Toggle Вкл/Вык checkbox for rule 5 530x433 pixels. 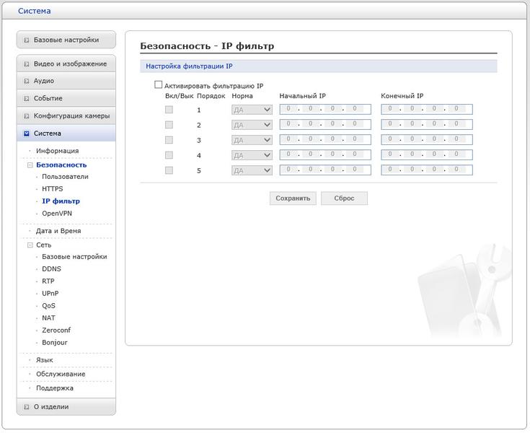coord(169,170)
